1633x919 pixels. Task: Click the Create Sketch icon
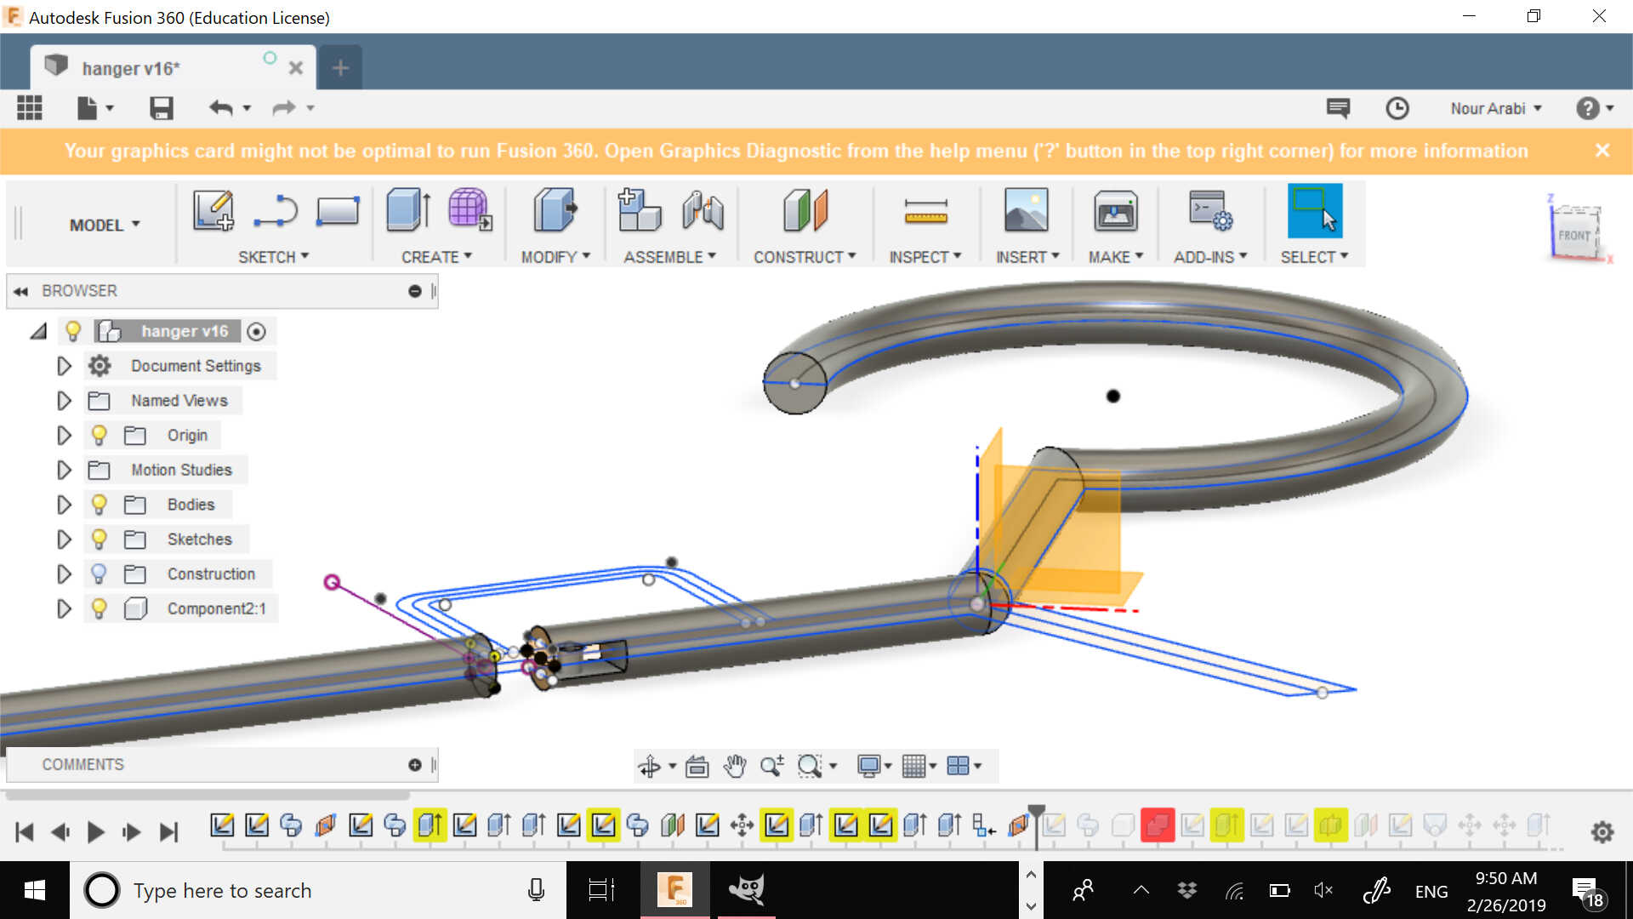(x=213, y=210)
